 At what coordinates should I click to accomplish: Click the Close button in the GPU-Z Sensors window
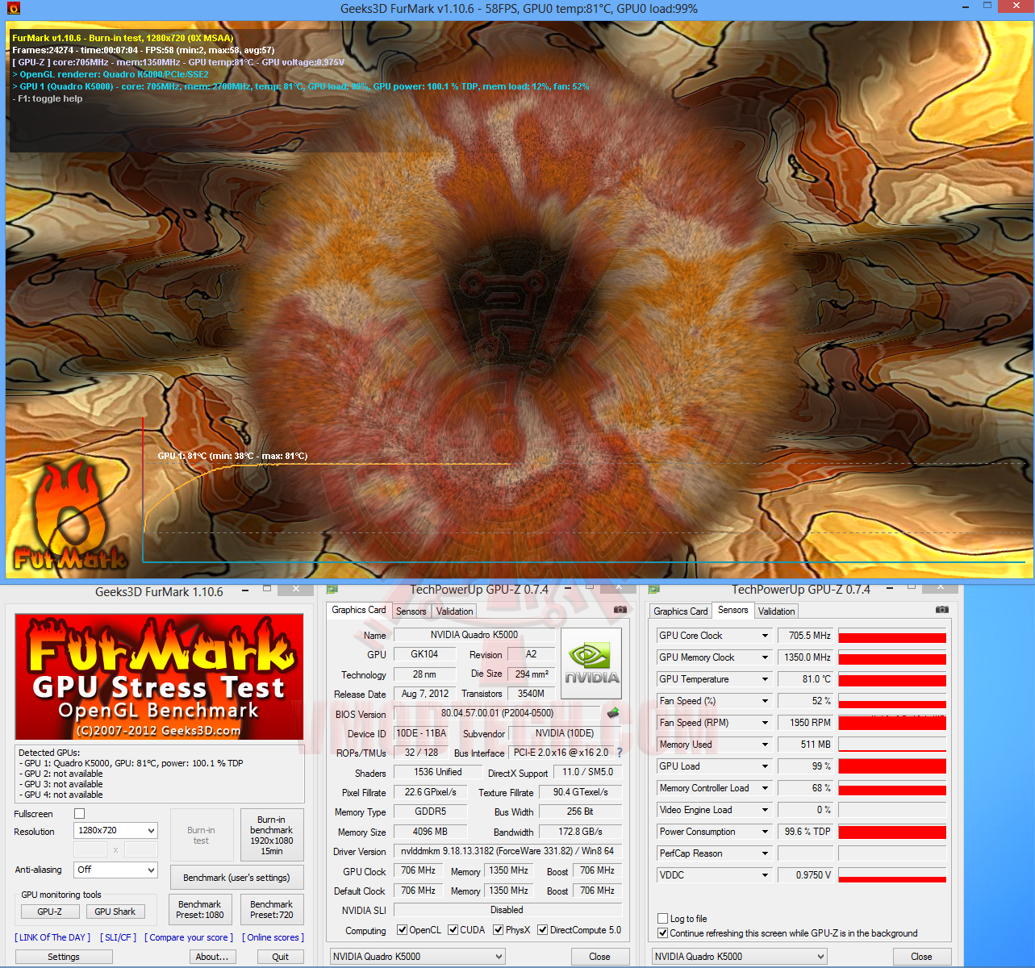(x=921, y=957)
